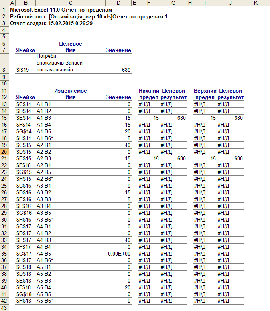
Task: Click the '$C$18' cell reference
Action: [x=24, y=267]
